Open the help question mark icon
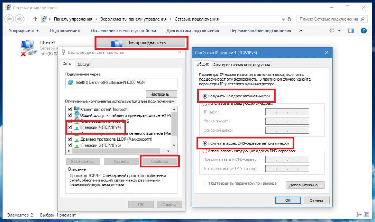Image resolution: width=375 pixels, height=222 pixels. click(x=364, y=31)
